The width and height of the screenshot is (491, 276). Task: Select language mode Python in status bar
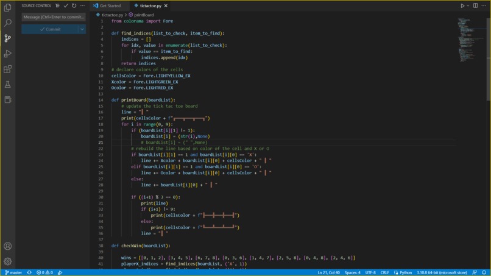pyautogui.click(x=406, y=272)
